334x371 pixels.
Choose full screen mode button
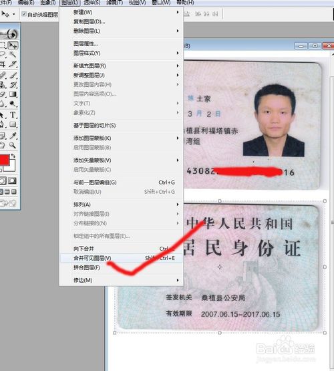14,192
